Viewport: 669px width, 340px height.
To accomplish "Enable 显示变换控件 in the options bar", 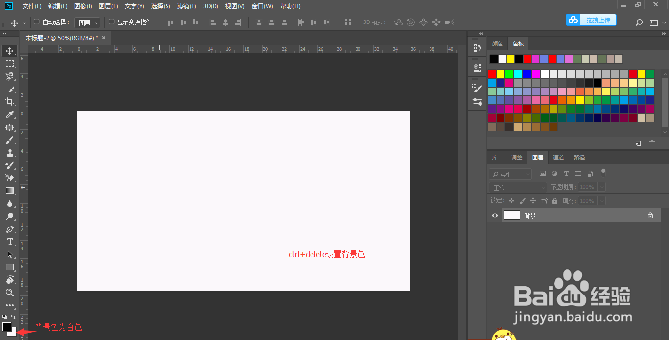I will click(112, 22).
